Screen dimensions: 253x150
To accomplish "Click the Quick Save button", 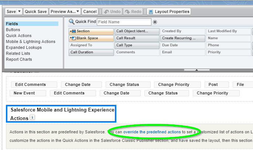I will [36, 11].
